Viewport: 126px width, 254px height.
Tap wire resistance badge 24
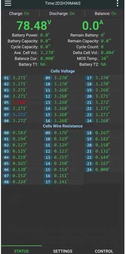coord(89,170)
